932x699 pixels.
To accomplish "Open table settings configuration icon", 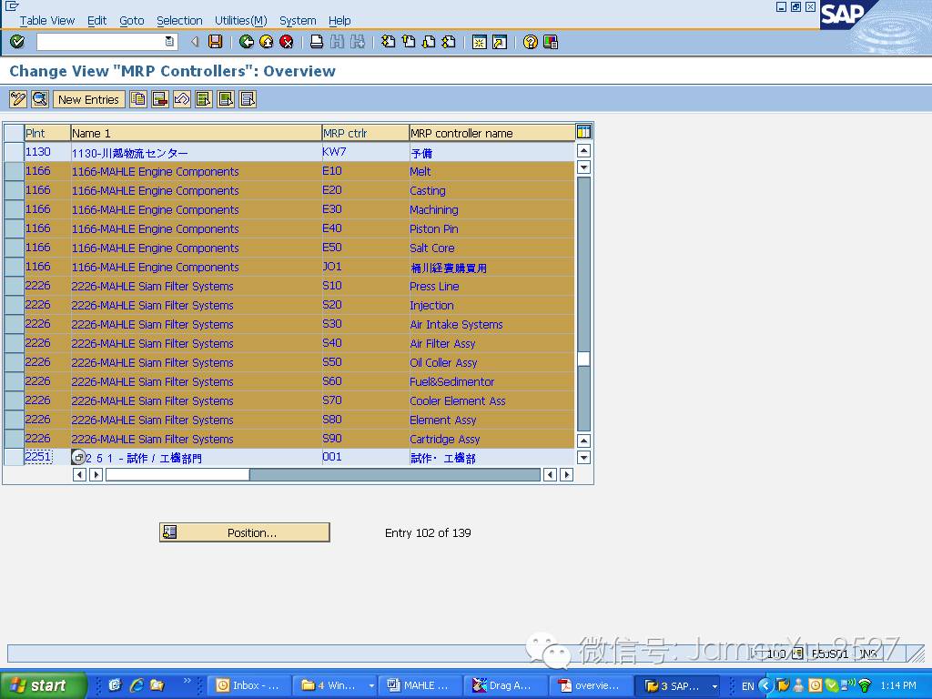I will point(583,132).
